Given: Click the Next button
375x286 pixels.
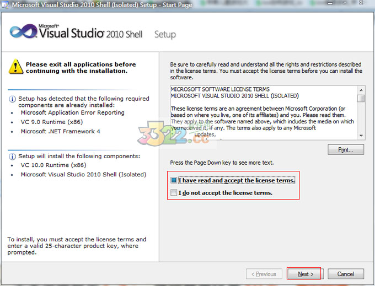Looking at the screenshot, I should coord(306,274).
